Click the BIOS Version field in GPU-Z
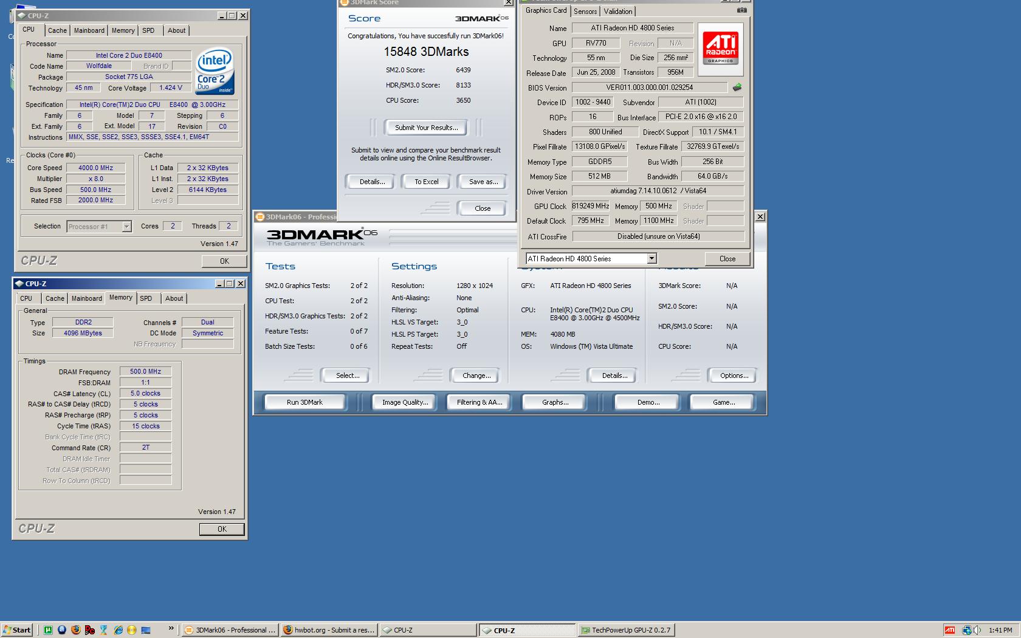Viewport: 1021px width, 638px height. coord(649,87)
